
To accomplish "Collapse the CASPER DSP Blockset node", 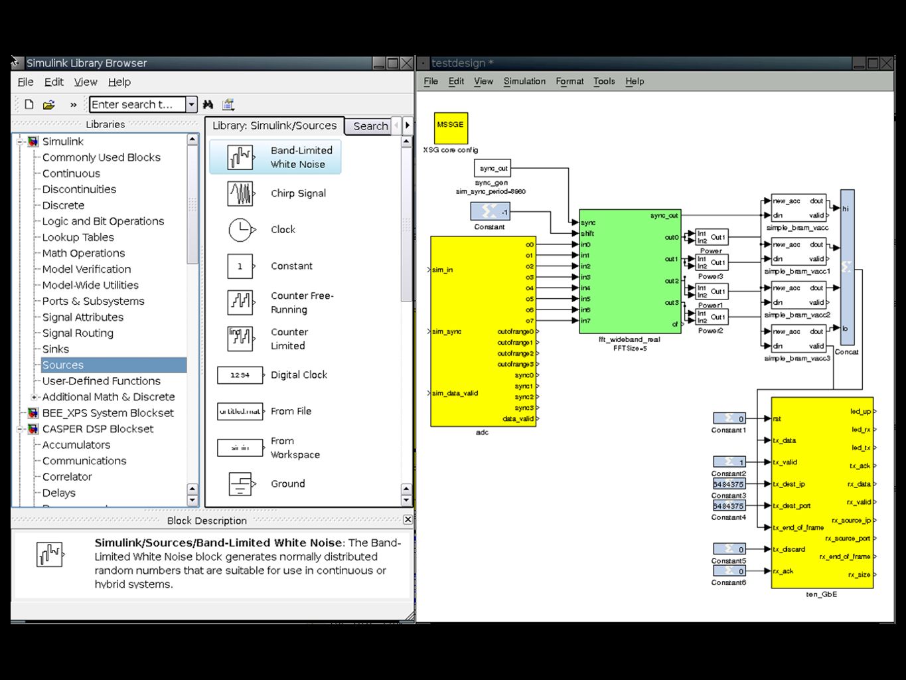I will pyautogui.click(x=21, y=429).
